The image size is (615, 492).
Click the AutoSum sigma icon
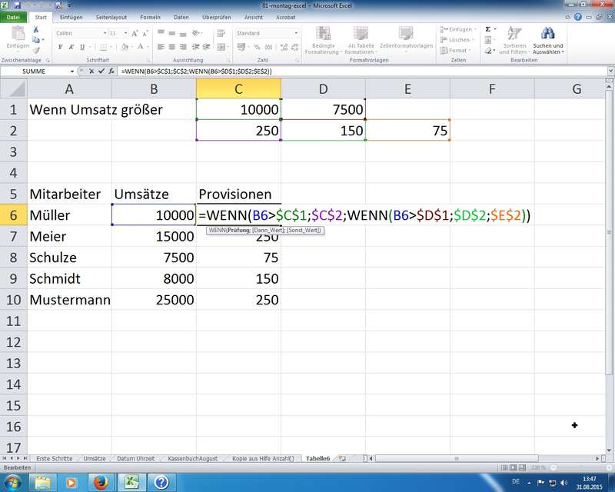[487, 29]
